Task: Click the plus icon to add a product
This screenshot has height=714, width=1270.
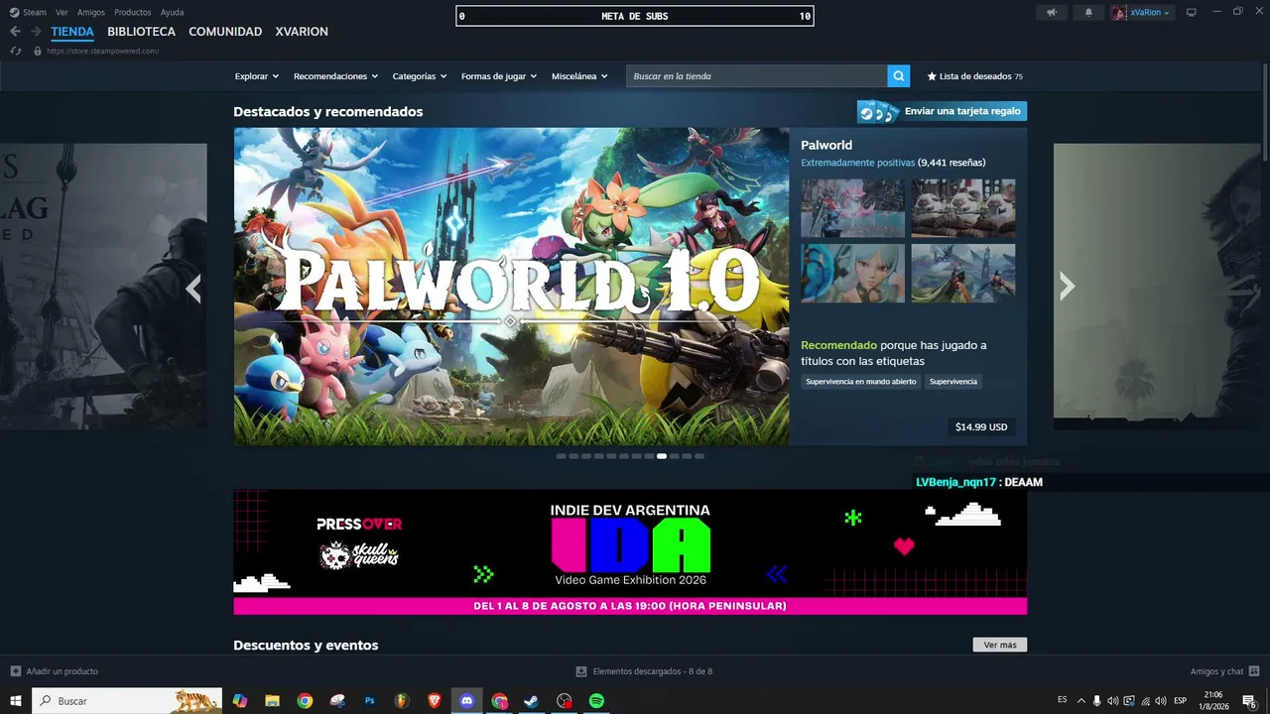Action: pos(16,671)
